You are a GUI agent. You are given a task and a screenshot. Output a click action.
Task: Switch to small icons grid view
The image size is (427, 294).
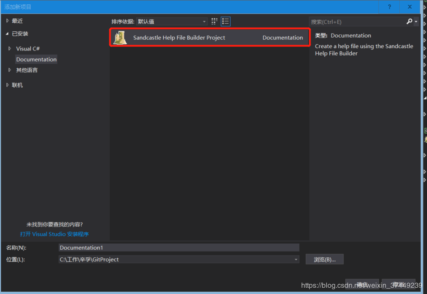(x=214, y=21)
